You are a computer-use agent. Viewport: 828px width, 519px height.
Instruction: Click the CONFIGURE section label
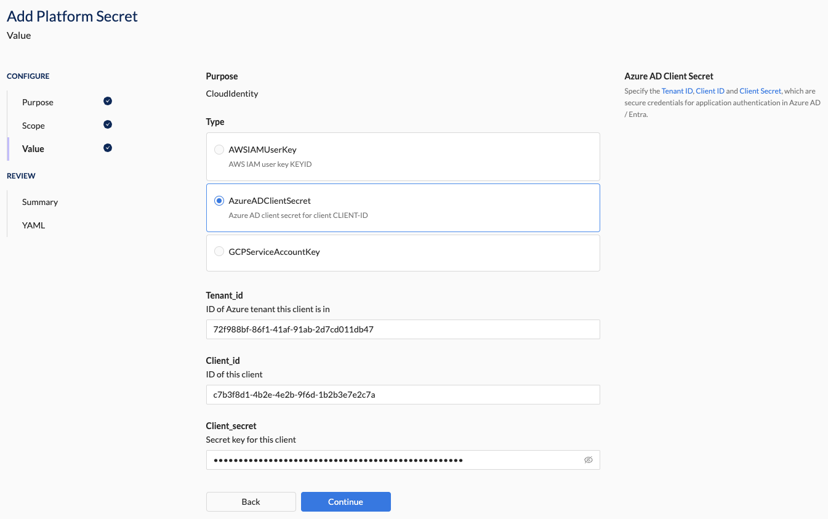pyautogui.click(x=28, y=76)
